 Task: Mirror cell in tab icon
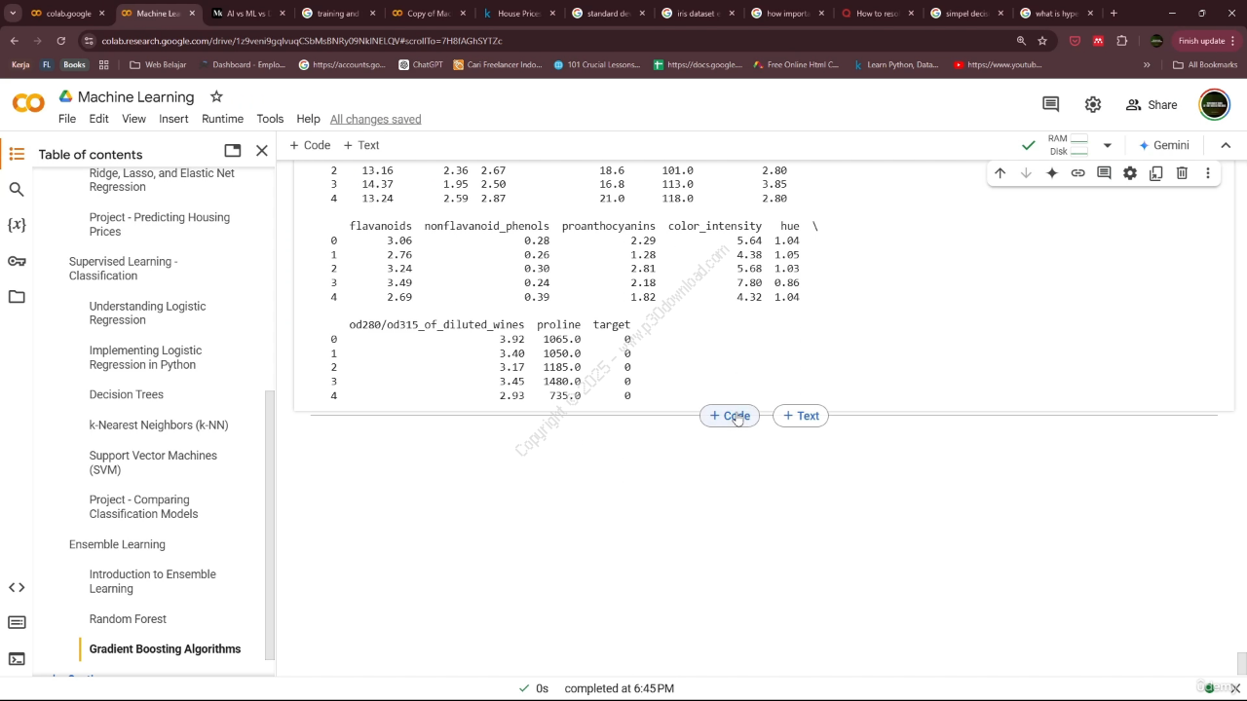tap(1155, 173)
